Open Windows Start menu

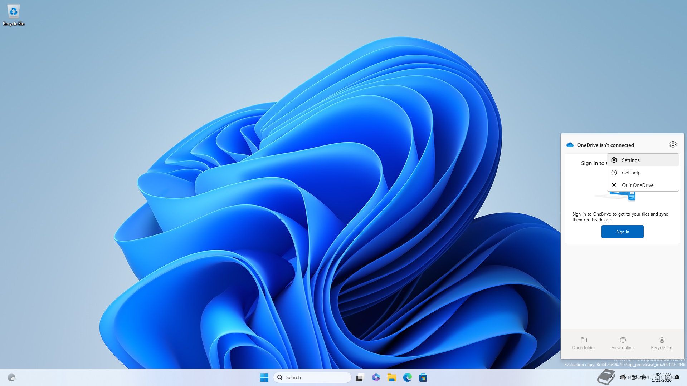[264, 377]
